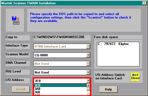
Task: Open the DMA Channel dropdown arrow
Action: coord(88,63)
